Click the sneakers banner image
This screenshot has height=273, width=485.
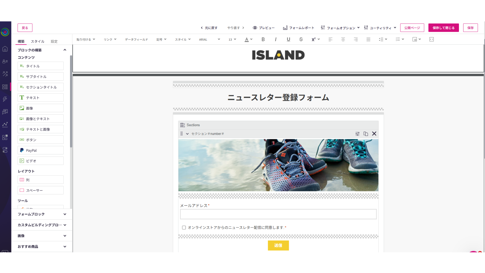point(278,165)
